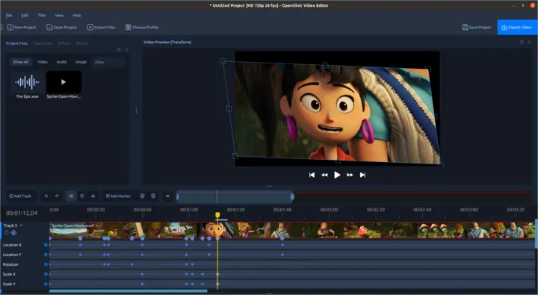Filter project files by Video
This screenshot has width=538, height=295.
(x=42, y=62)
